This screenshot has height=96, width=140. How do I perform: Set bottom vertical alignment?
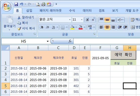[113, 20]
